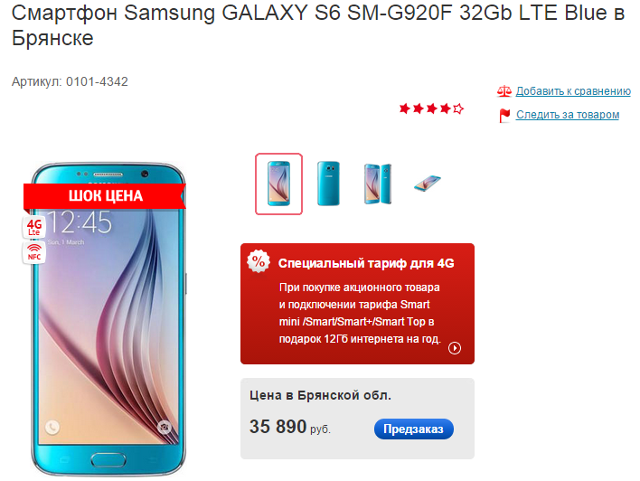Click the empty fifth rating star
This screenshot has width=640, height=481.
[458, 108]
